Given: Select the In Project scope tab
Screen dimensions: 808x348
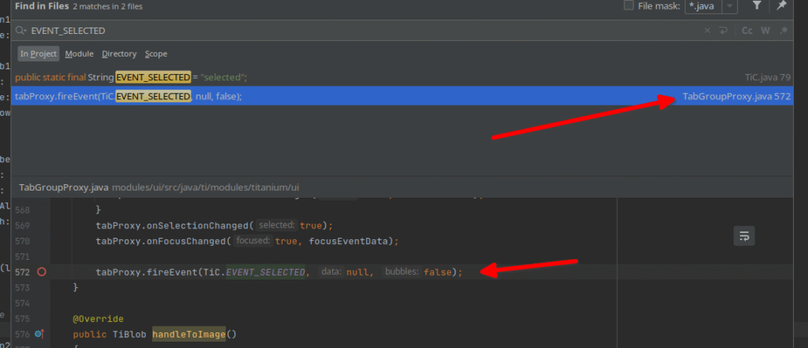Looking at the screenshot, I should (39, 54).
